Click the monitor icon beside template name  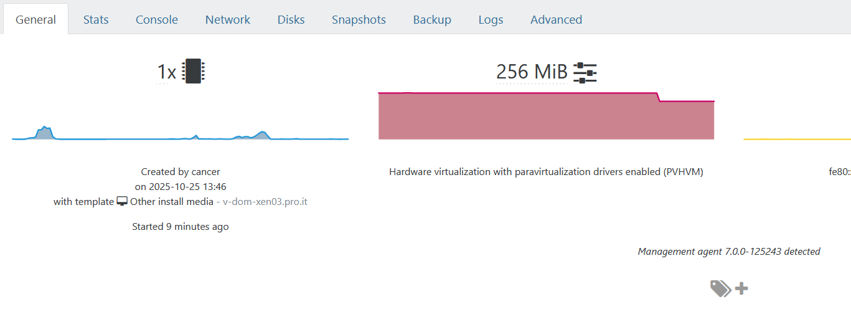point(122,202)
